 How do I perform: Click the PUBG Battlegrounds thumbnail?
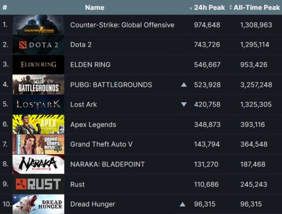pos(39,84)
